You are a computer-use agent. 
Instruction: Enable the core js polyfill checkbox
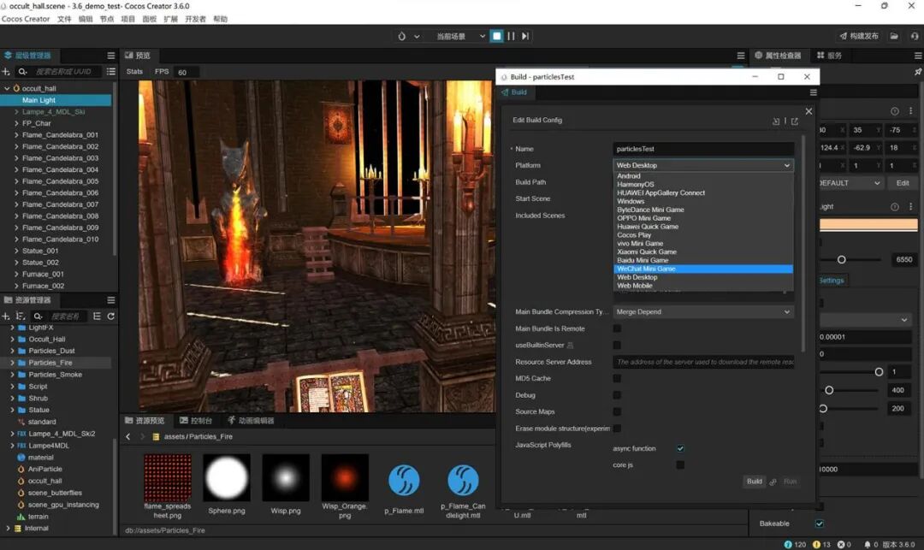tap(680, 464)
